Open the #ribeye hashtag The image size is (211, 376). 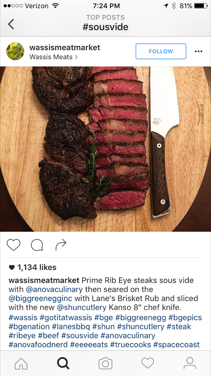[22, 336]
